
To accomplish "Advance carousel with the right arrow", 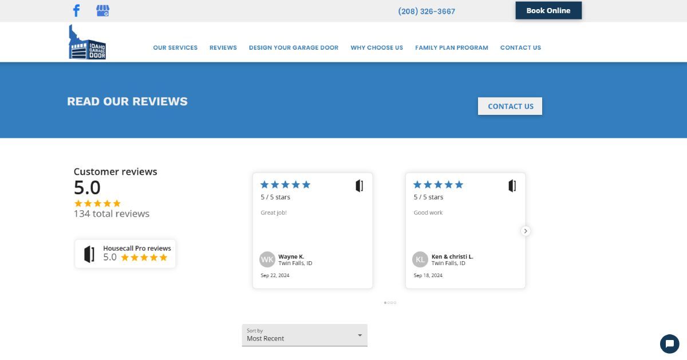I will click(x=525, y=231).
